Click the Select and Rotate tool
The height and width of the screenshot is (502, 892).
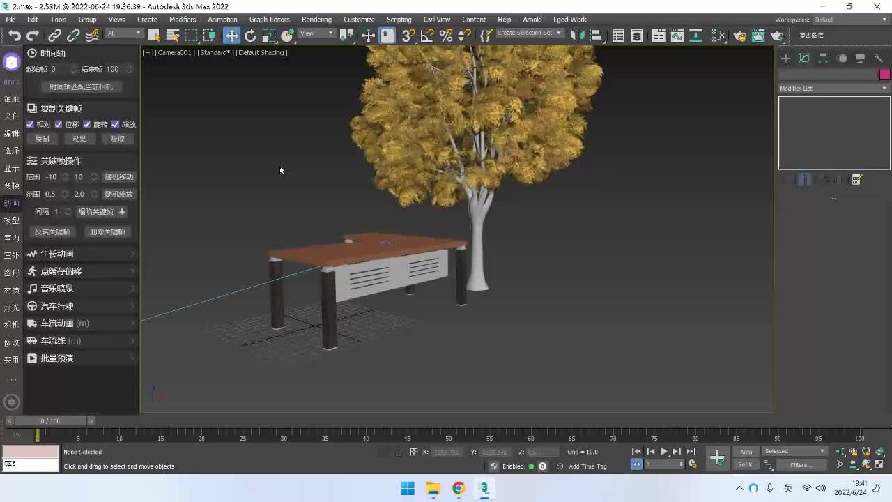pos(250,36)
